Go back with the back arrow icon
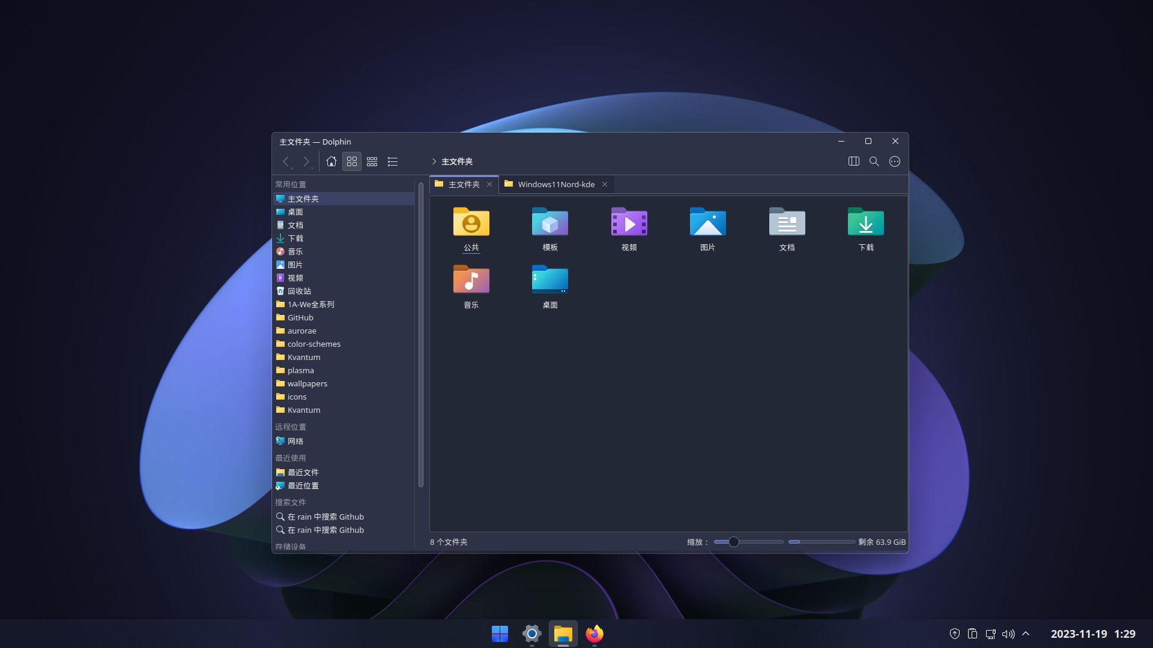This screenshot has width=1153, height=648. pos(286,161)
